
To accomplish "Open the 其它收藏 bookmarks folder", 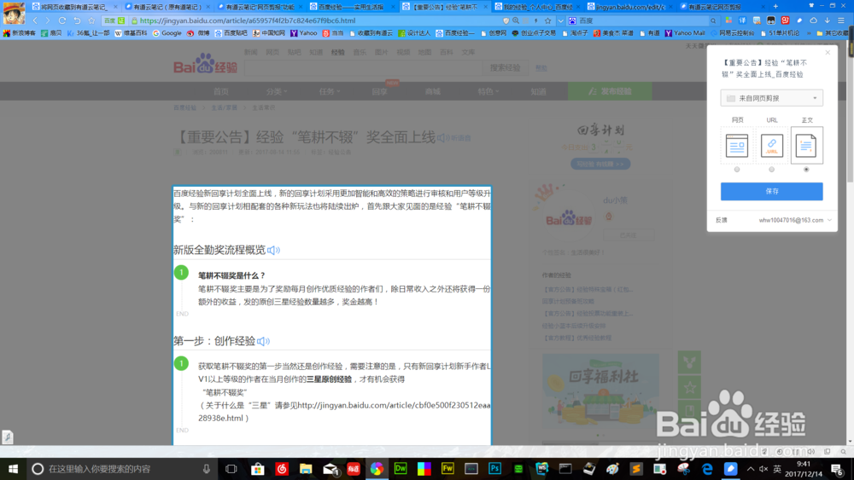I will click(x=832, y=33).
